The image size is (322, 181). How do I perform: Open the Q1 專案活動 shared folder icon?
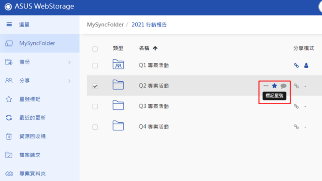click(x=118, y=64)
